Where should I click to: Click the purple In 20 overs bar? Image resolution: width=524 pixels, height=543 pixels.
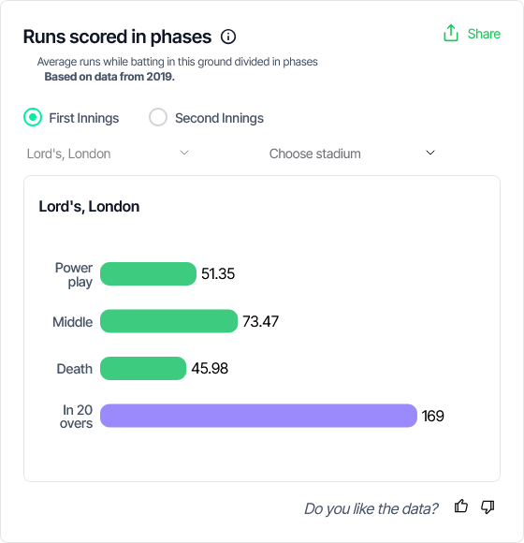258,416
